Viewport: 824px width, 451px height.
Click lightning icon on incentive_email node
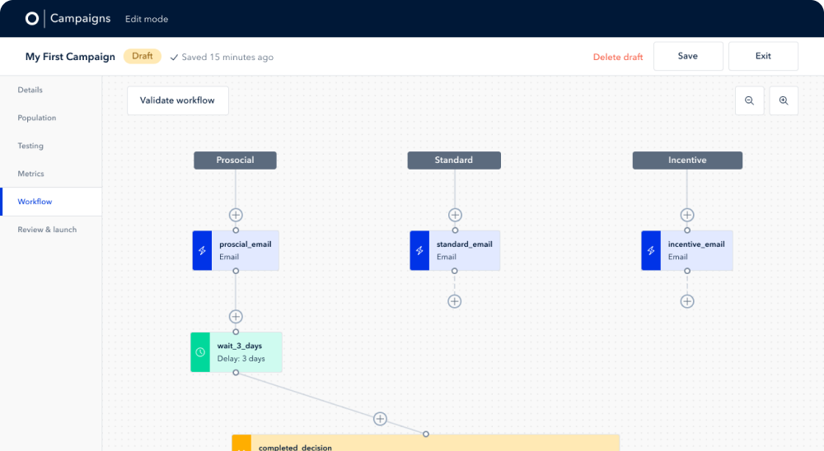[651, 251]
